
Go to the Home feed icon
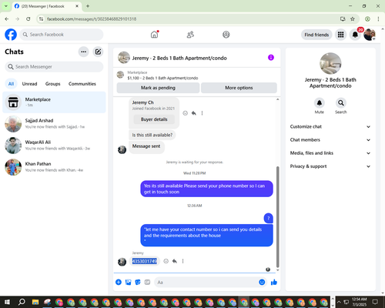154,35
